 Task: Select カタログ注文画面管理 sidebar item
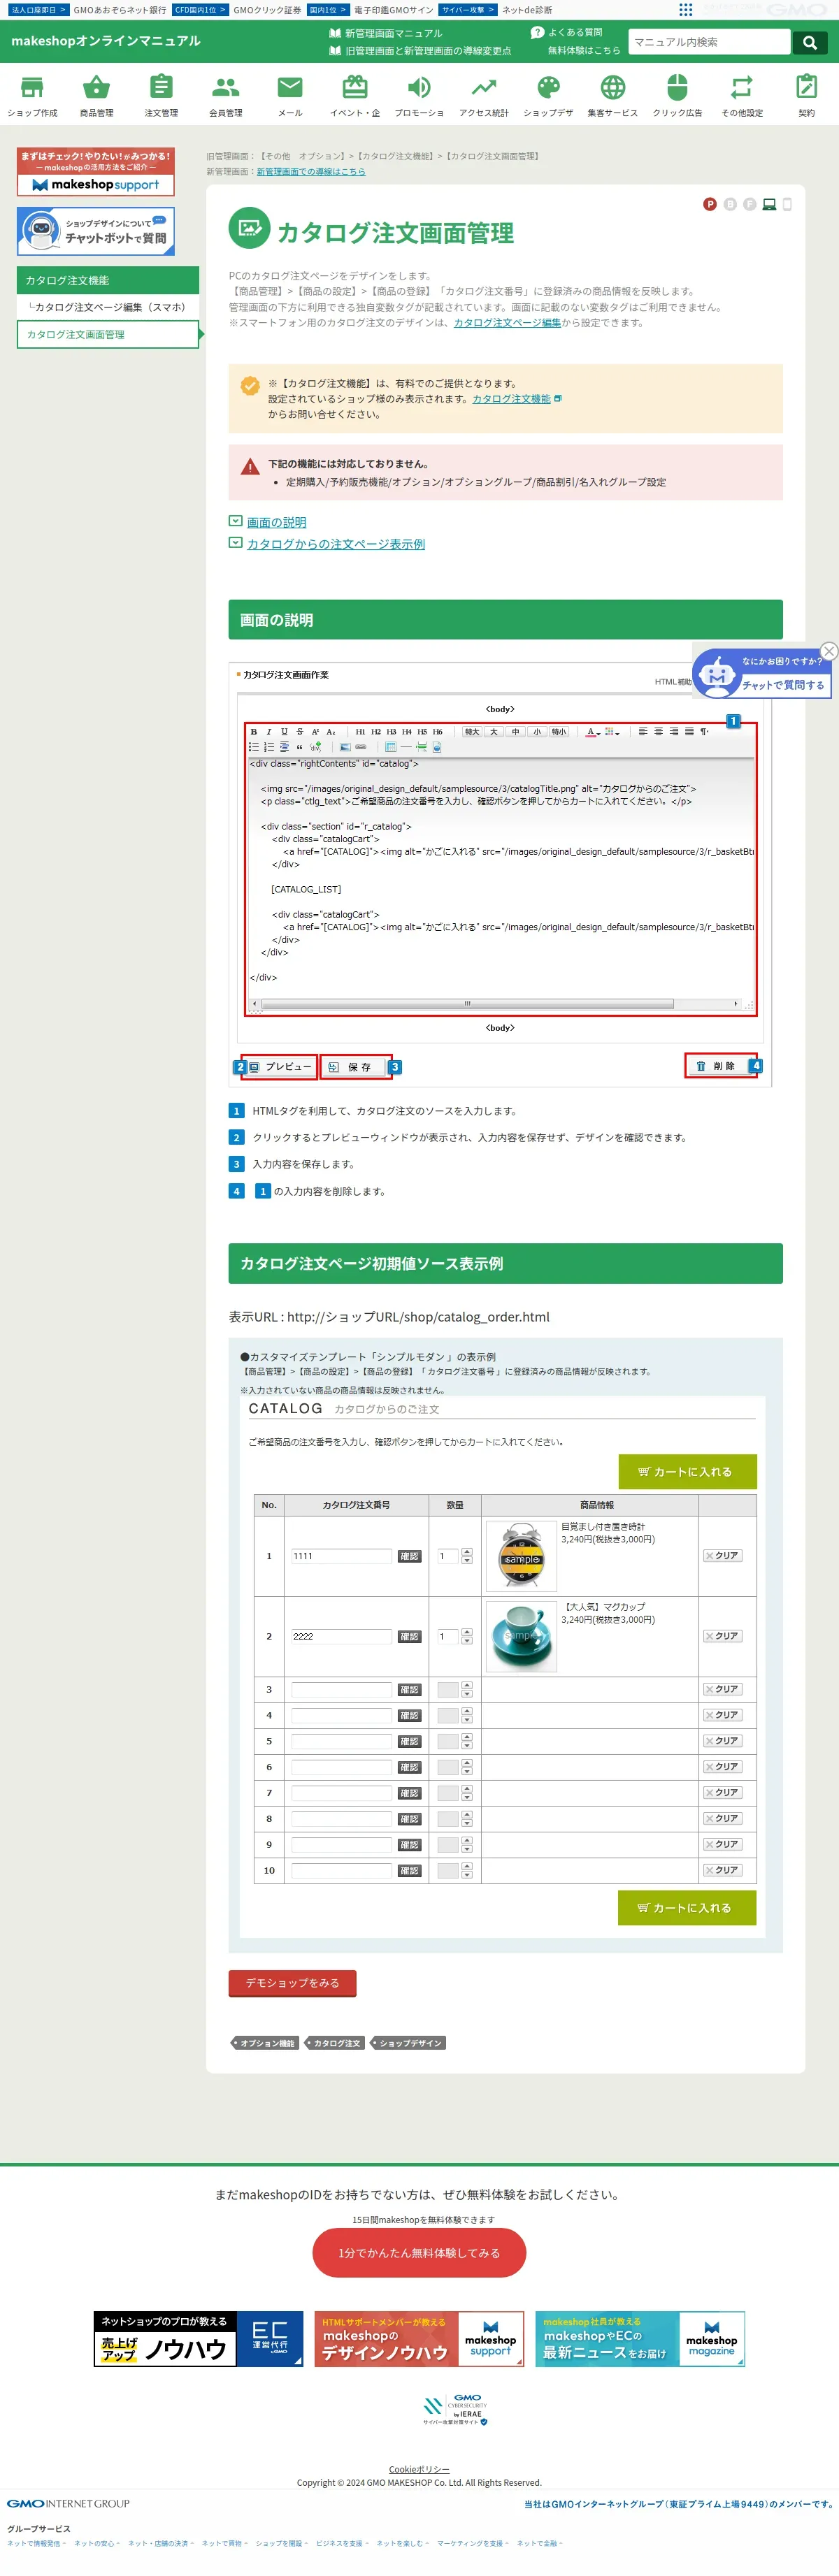108,334
